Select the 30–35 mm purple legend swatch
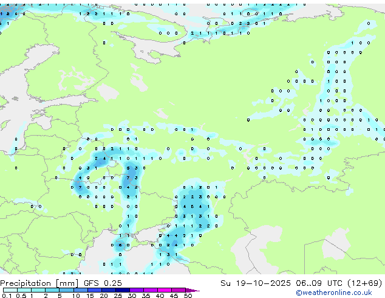385x298 pixels. [137, 290]
